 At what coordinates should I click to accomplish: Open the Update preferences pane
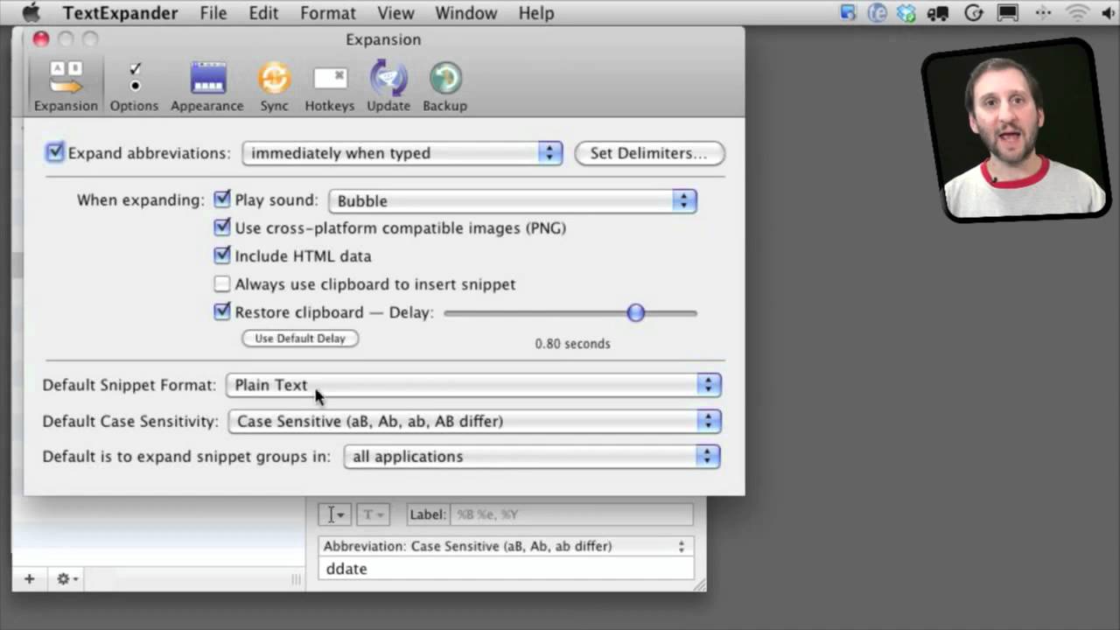[x=388, y=86]
